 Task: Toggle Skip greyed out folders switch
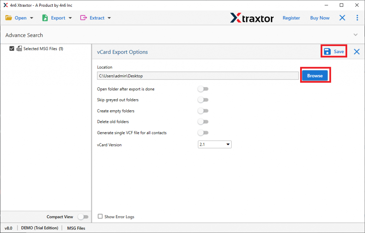203,100
